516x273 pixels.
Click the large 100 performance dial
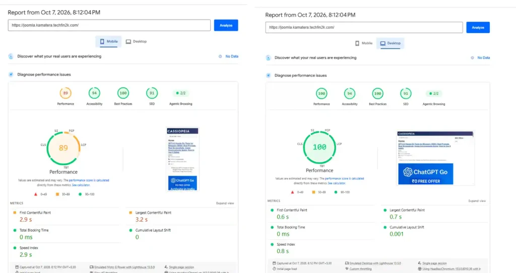[319, 147]
